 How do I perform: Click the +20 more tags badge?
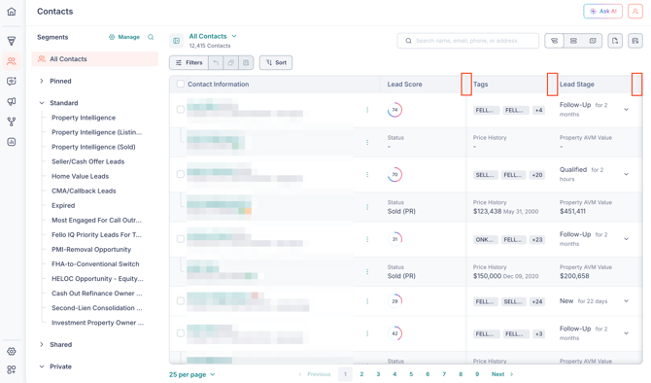(x=537, y=175)
